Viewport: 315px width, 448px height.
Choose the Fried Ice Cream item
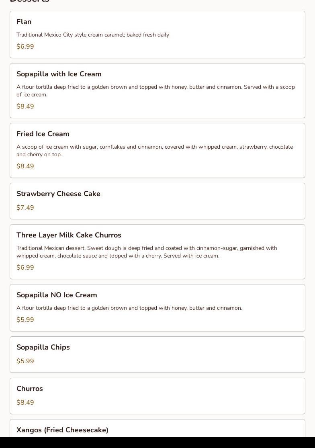(157, 151)
